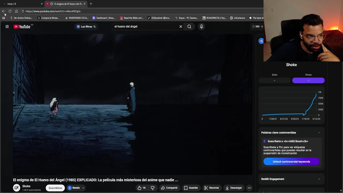Mute the tab via speaker icon
Image resolution: width=343 pixels, height=193 pixels.
tap(51, 4)
